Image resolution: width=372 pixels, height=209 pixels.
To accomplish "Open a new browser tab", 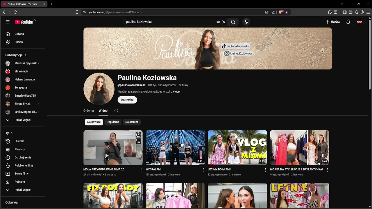I will tap(51, 4).
